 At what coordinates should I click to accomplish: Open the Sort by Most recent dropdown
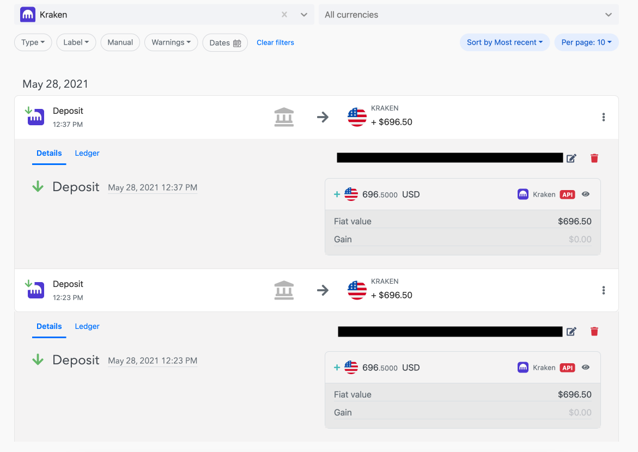pyautogui.click(x=505, y=42)
